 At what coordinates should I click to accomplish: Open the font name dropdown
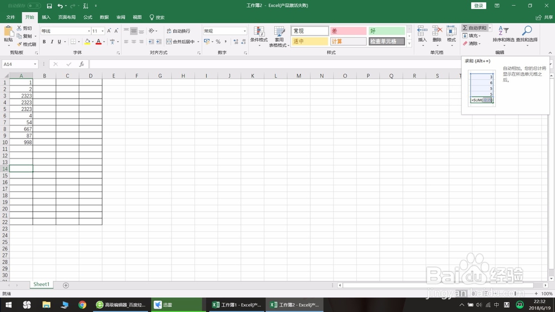89,31
